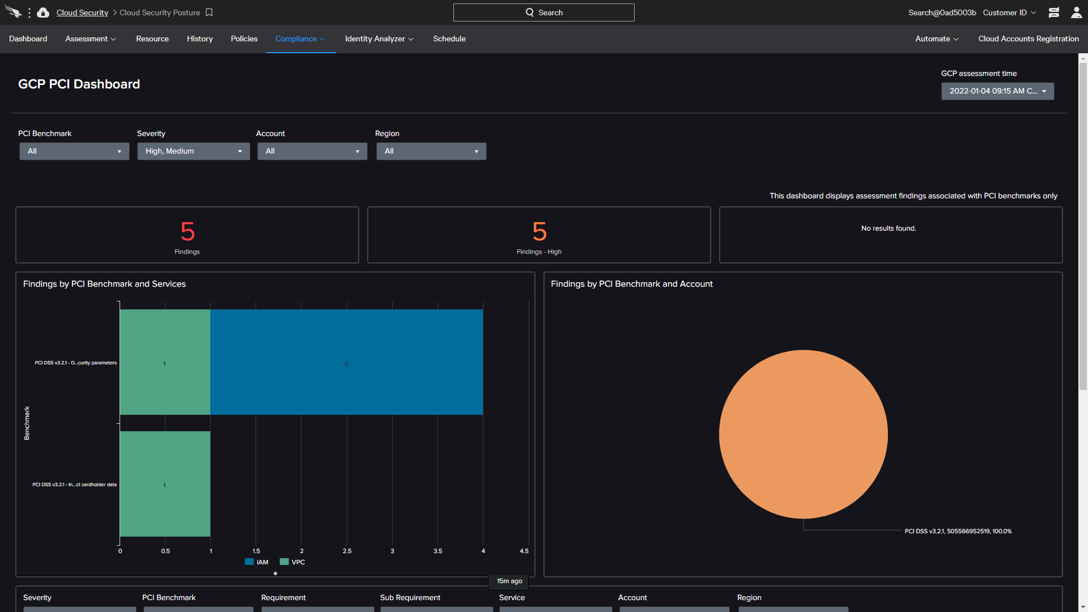
Task: Click the No results found text
Action: click(889, 228)
